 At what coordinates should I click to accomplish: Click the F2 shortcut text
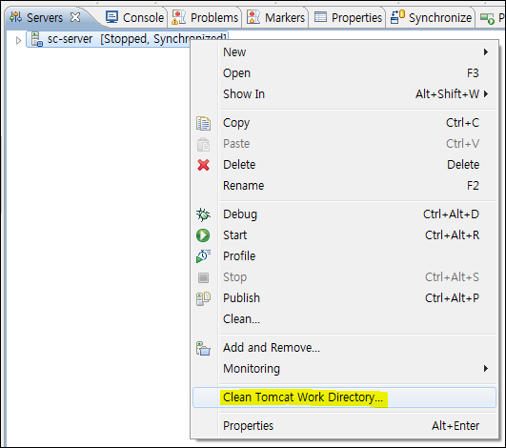coord(473,186)
